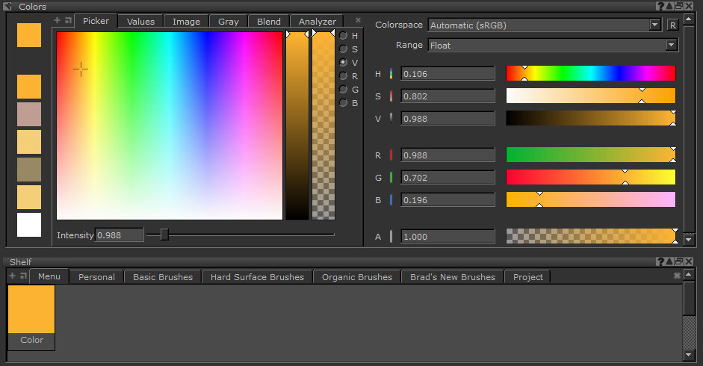Click the Colors palette help question mark icon
Image resolution: width=703 pixels, height=366 pixels.
[661, 7]
